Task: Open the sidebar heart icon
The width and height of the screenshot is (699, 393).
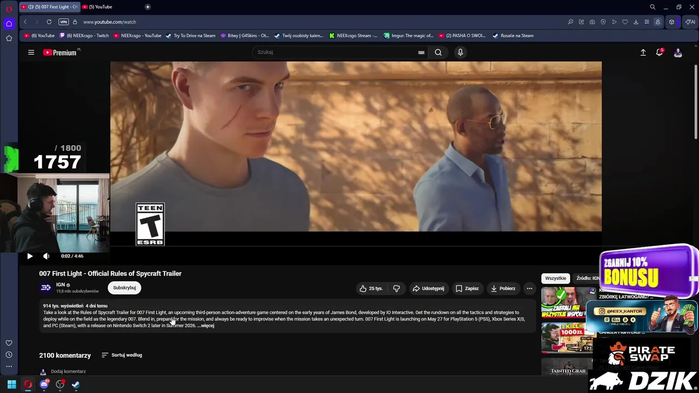Action: click(x=9, y=343)
